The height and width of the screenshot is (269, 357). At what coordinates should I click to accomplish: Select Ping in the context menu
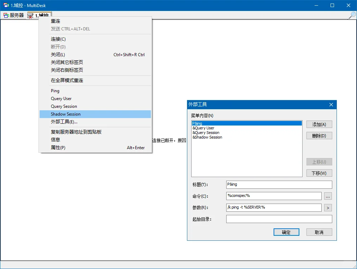tap(55, 91)
